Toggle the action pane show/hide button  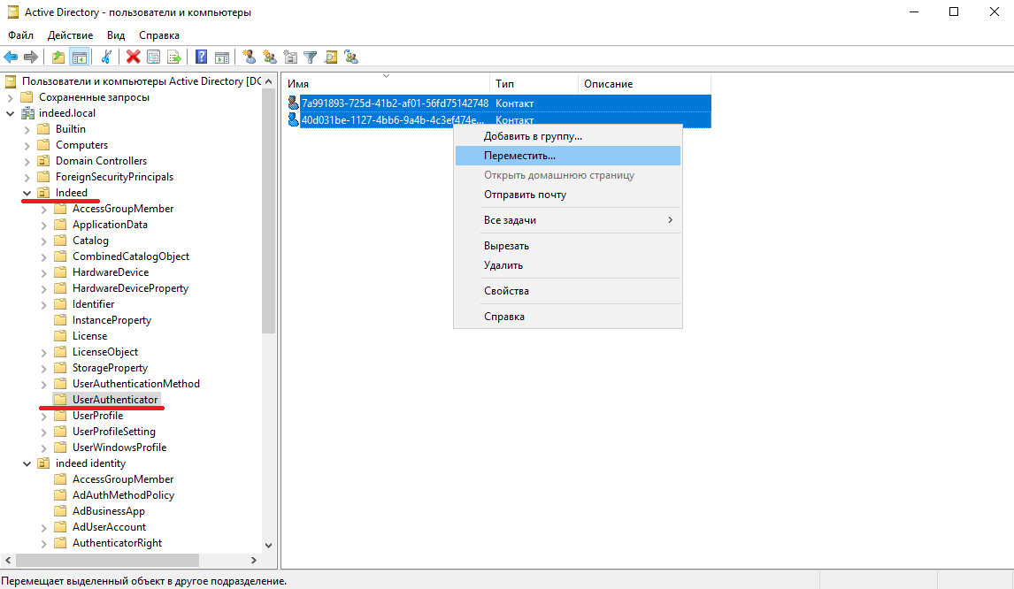(222, 57)
